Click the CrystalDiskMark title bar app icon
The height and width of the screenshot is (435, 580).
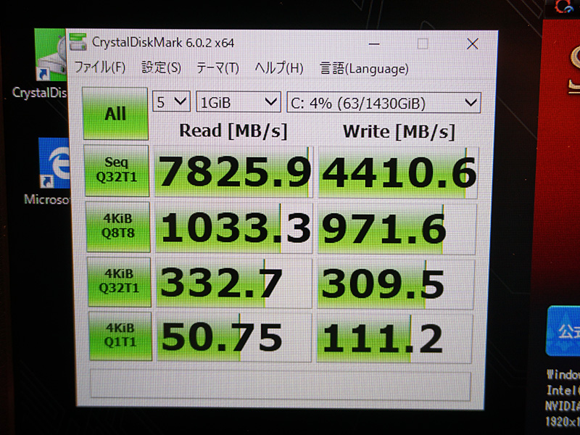(78, 42)
